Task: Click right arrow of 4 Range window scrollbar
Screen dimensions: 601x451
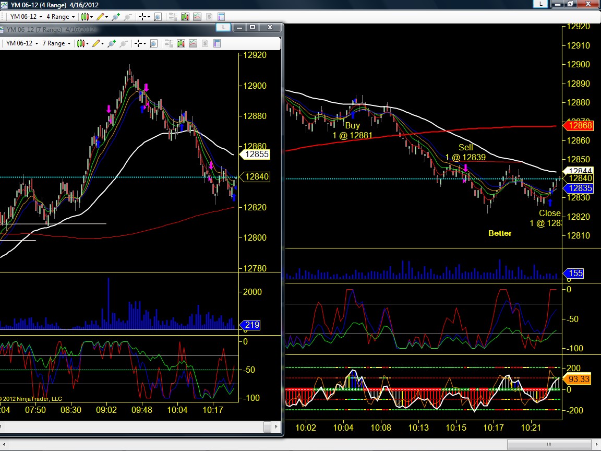Action: (x=596, y=445)
